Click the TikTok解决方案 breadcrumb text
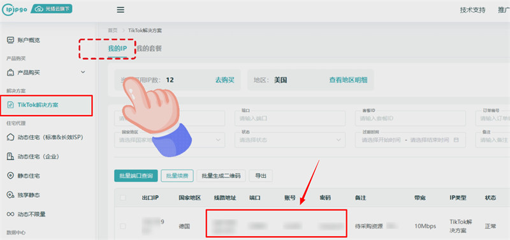The width and height of the screenshot is (510, 240). pyautogui.click(x=145, y=30)
